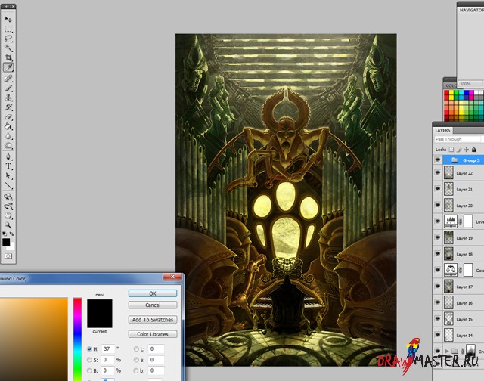484x381 pixels.
Task: Click the foreground color swatch in toolbar
Action: (6, 242)
